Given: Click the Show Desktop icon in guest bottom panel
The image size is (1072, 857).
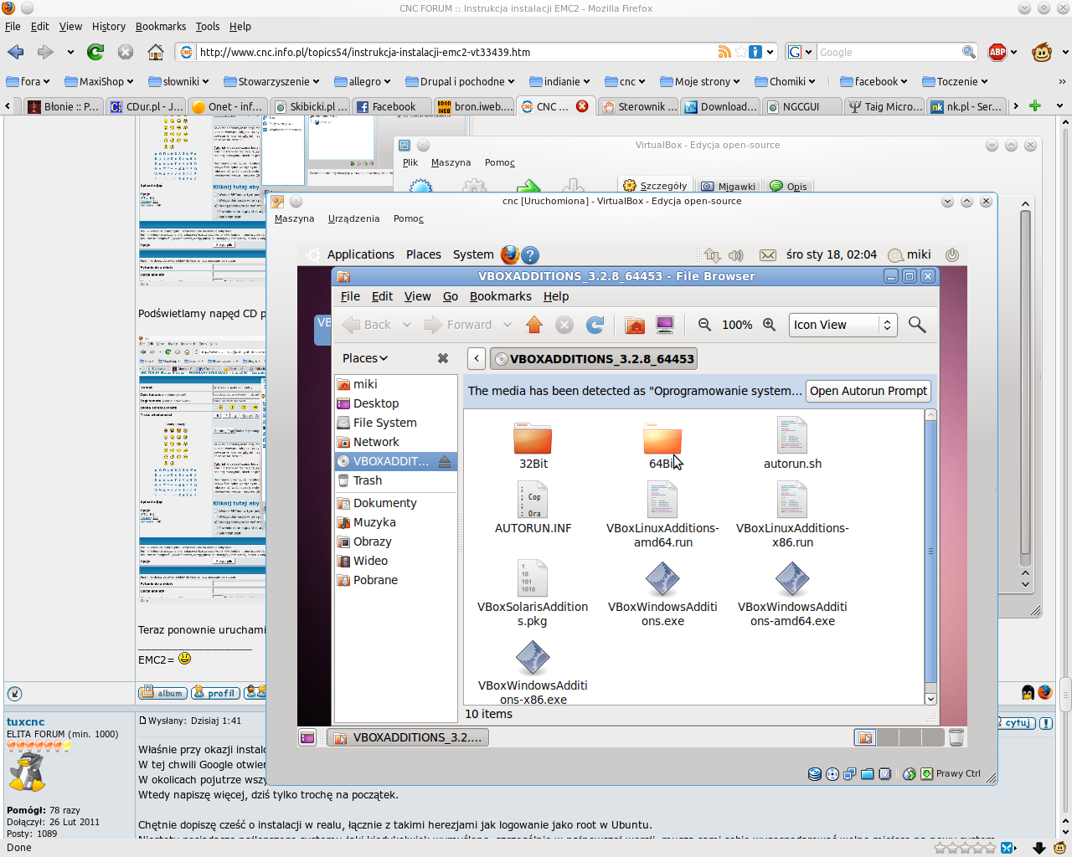Looking at the screenshot, I should pyautogui.click(x=307, y=737).
